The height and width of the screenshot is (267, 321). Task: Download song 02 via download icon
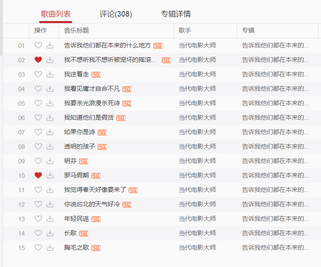[50, 60]
